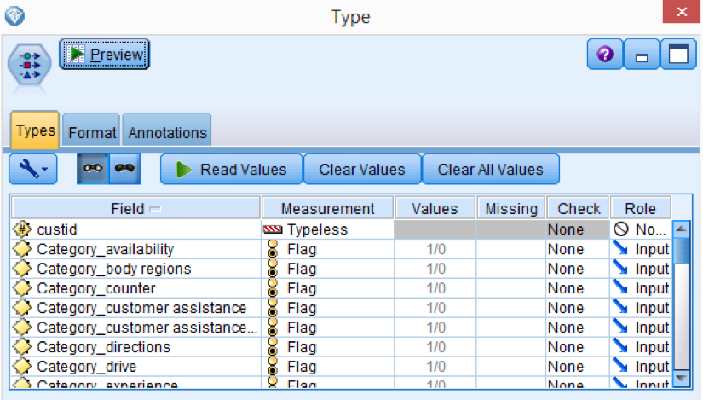Click the Type node hexagon icon
The width and height of the screenshot is (703, 400).
pos(30,65)
